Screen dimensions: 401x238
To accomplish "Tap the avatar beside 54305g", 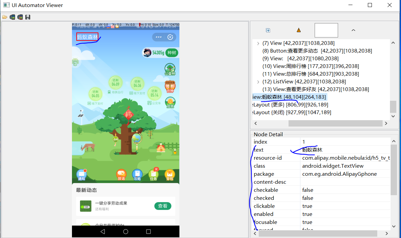I will tap(147, 53).
